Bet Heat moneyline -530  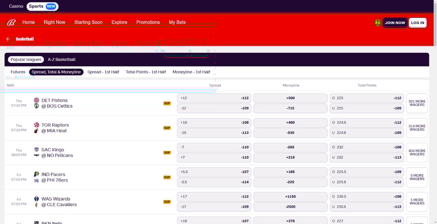pos(291,133)
